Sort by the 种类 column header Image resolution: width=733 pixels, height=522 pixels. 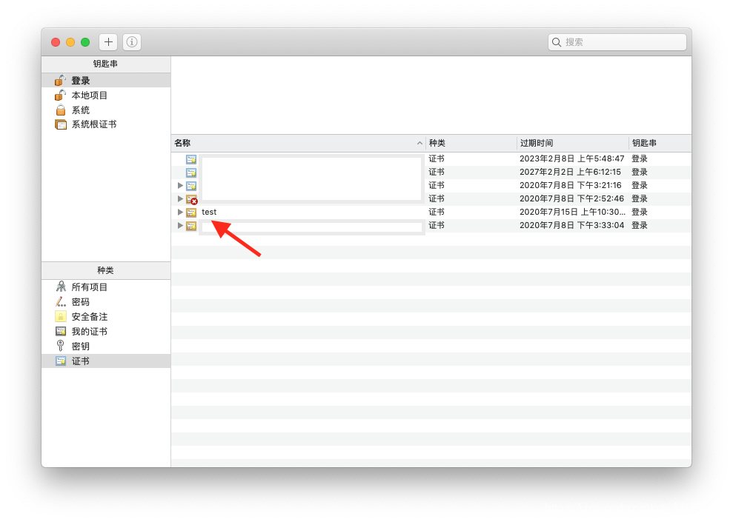click(471, 143)
